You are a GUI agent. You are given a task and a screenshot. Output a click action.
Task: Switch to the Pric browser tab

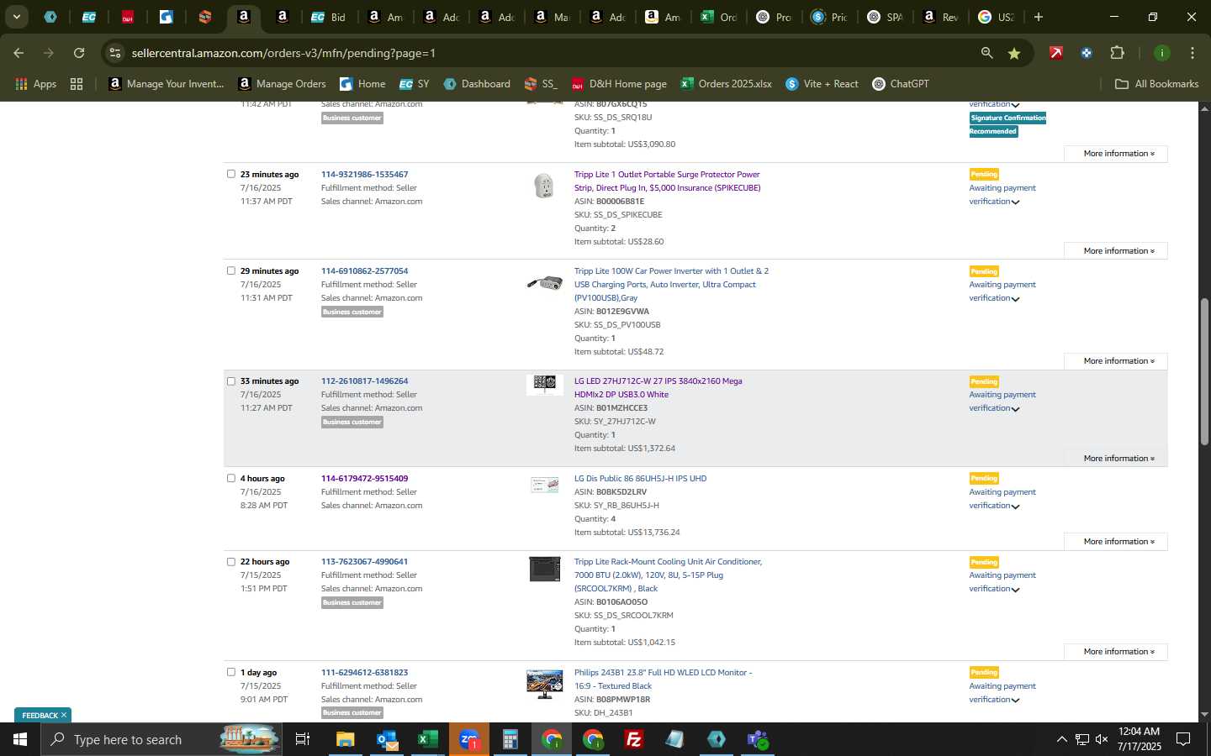(830, 17)
